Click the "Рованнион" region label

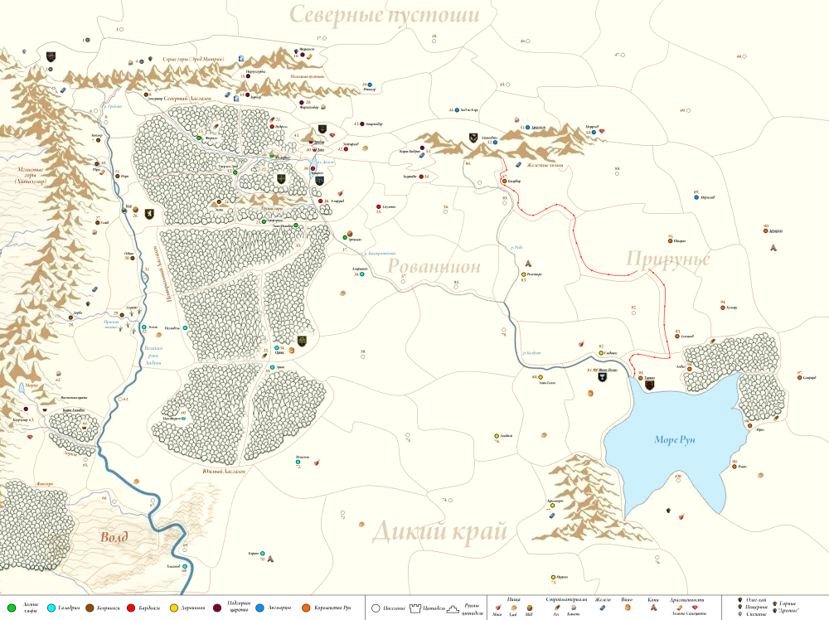coord(434,266)
